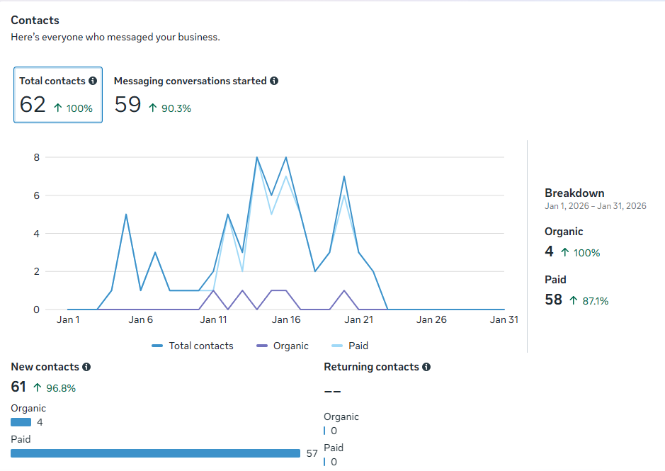Click up arrow beside Paid 87.1% breakdown
This screenshot has height=471, width=665.
click(574, 300)
